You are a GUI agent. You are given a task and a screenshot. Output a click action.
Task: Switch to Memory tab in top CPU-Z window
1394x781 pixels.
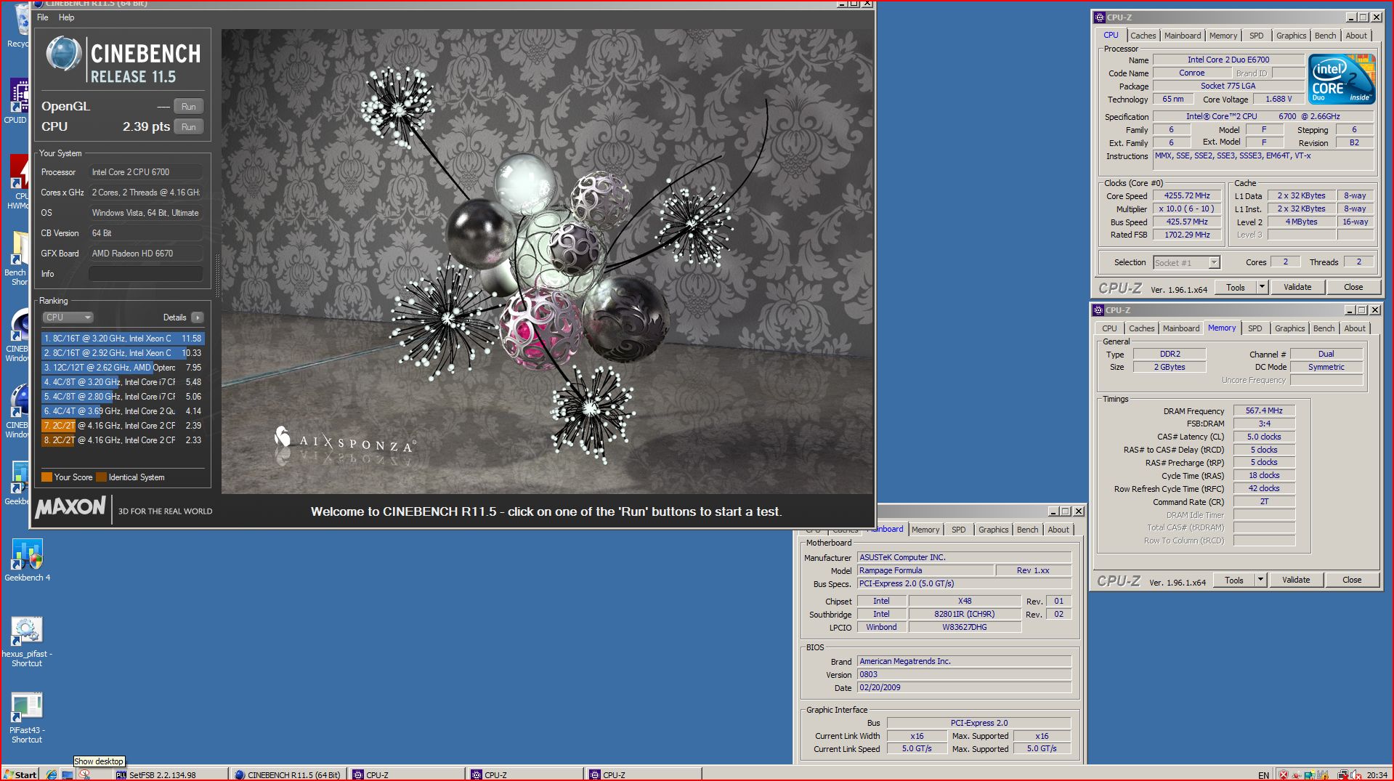pyautogui.click(x=1223, y=36)
